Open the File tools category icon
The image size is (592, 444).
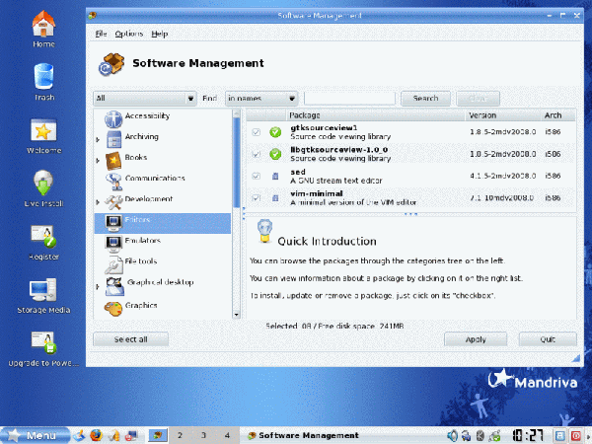[112, 262]
